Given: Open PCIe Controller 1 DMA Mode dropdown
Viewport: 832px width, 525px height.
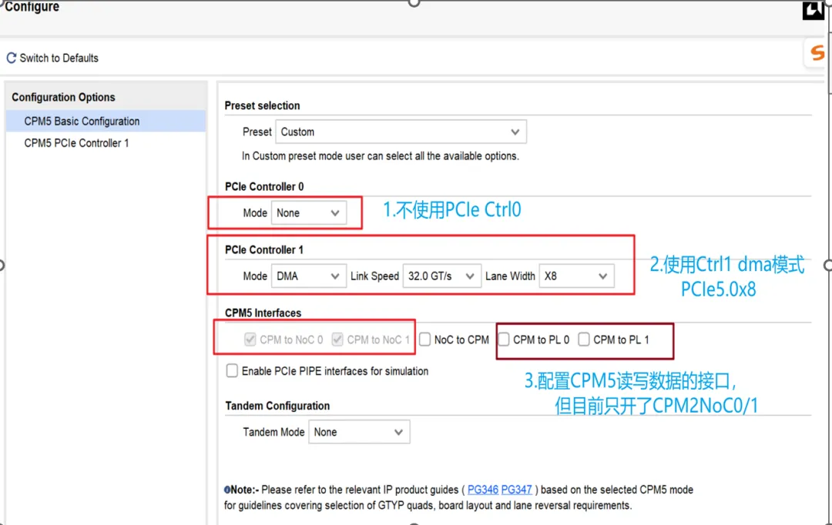Looking at the screenshot, I should point(308,276).
